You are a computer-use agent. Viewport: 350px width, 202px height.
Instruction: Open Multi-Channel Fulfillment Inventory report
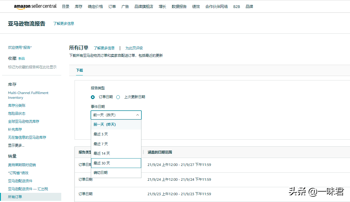pos(28,95)
